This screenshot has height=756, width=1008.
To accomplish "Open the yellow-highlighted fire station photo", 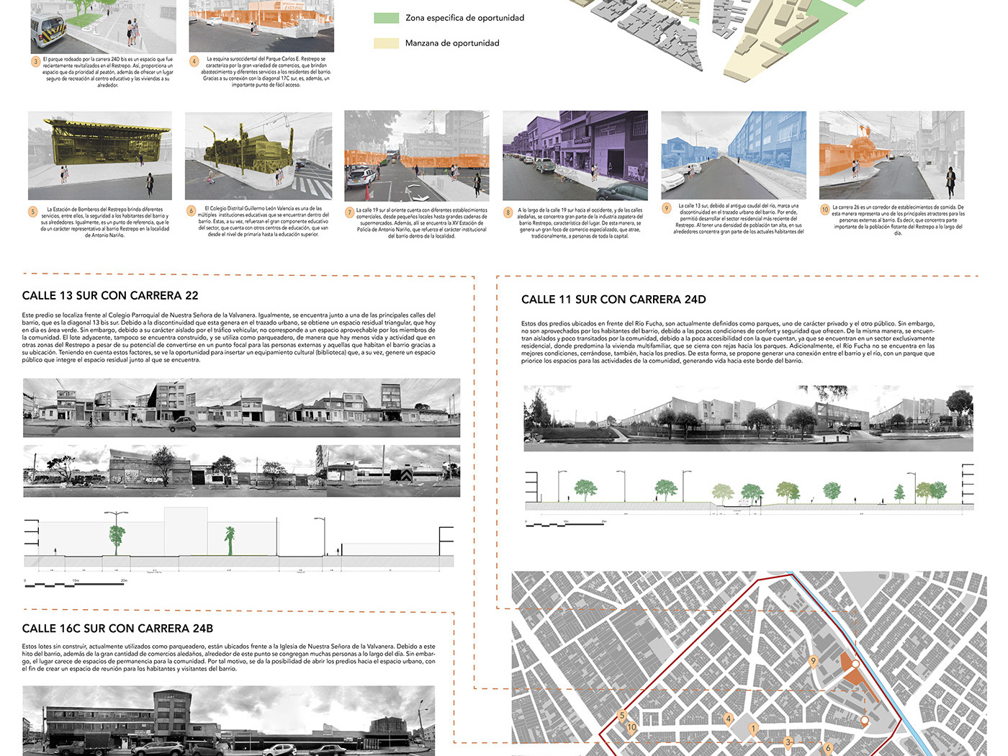I will [100, 156].
